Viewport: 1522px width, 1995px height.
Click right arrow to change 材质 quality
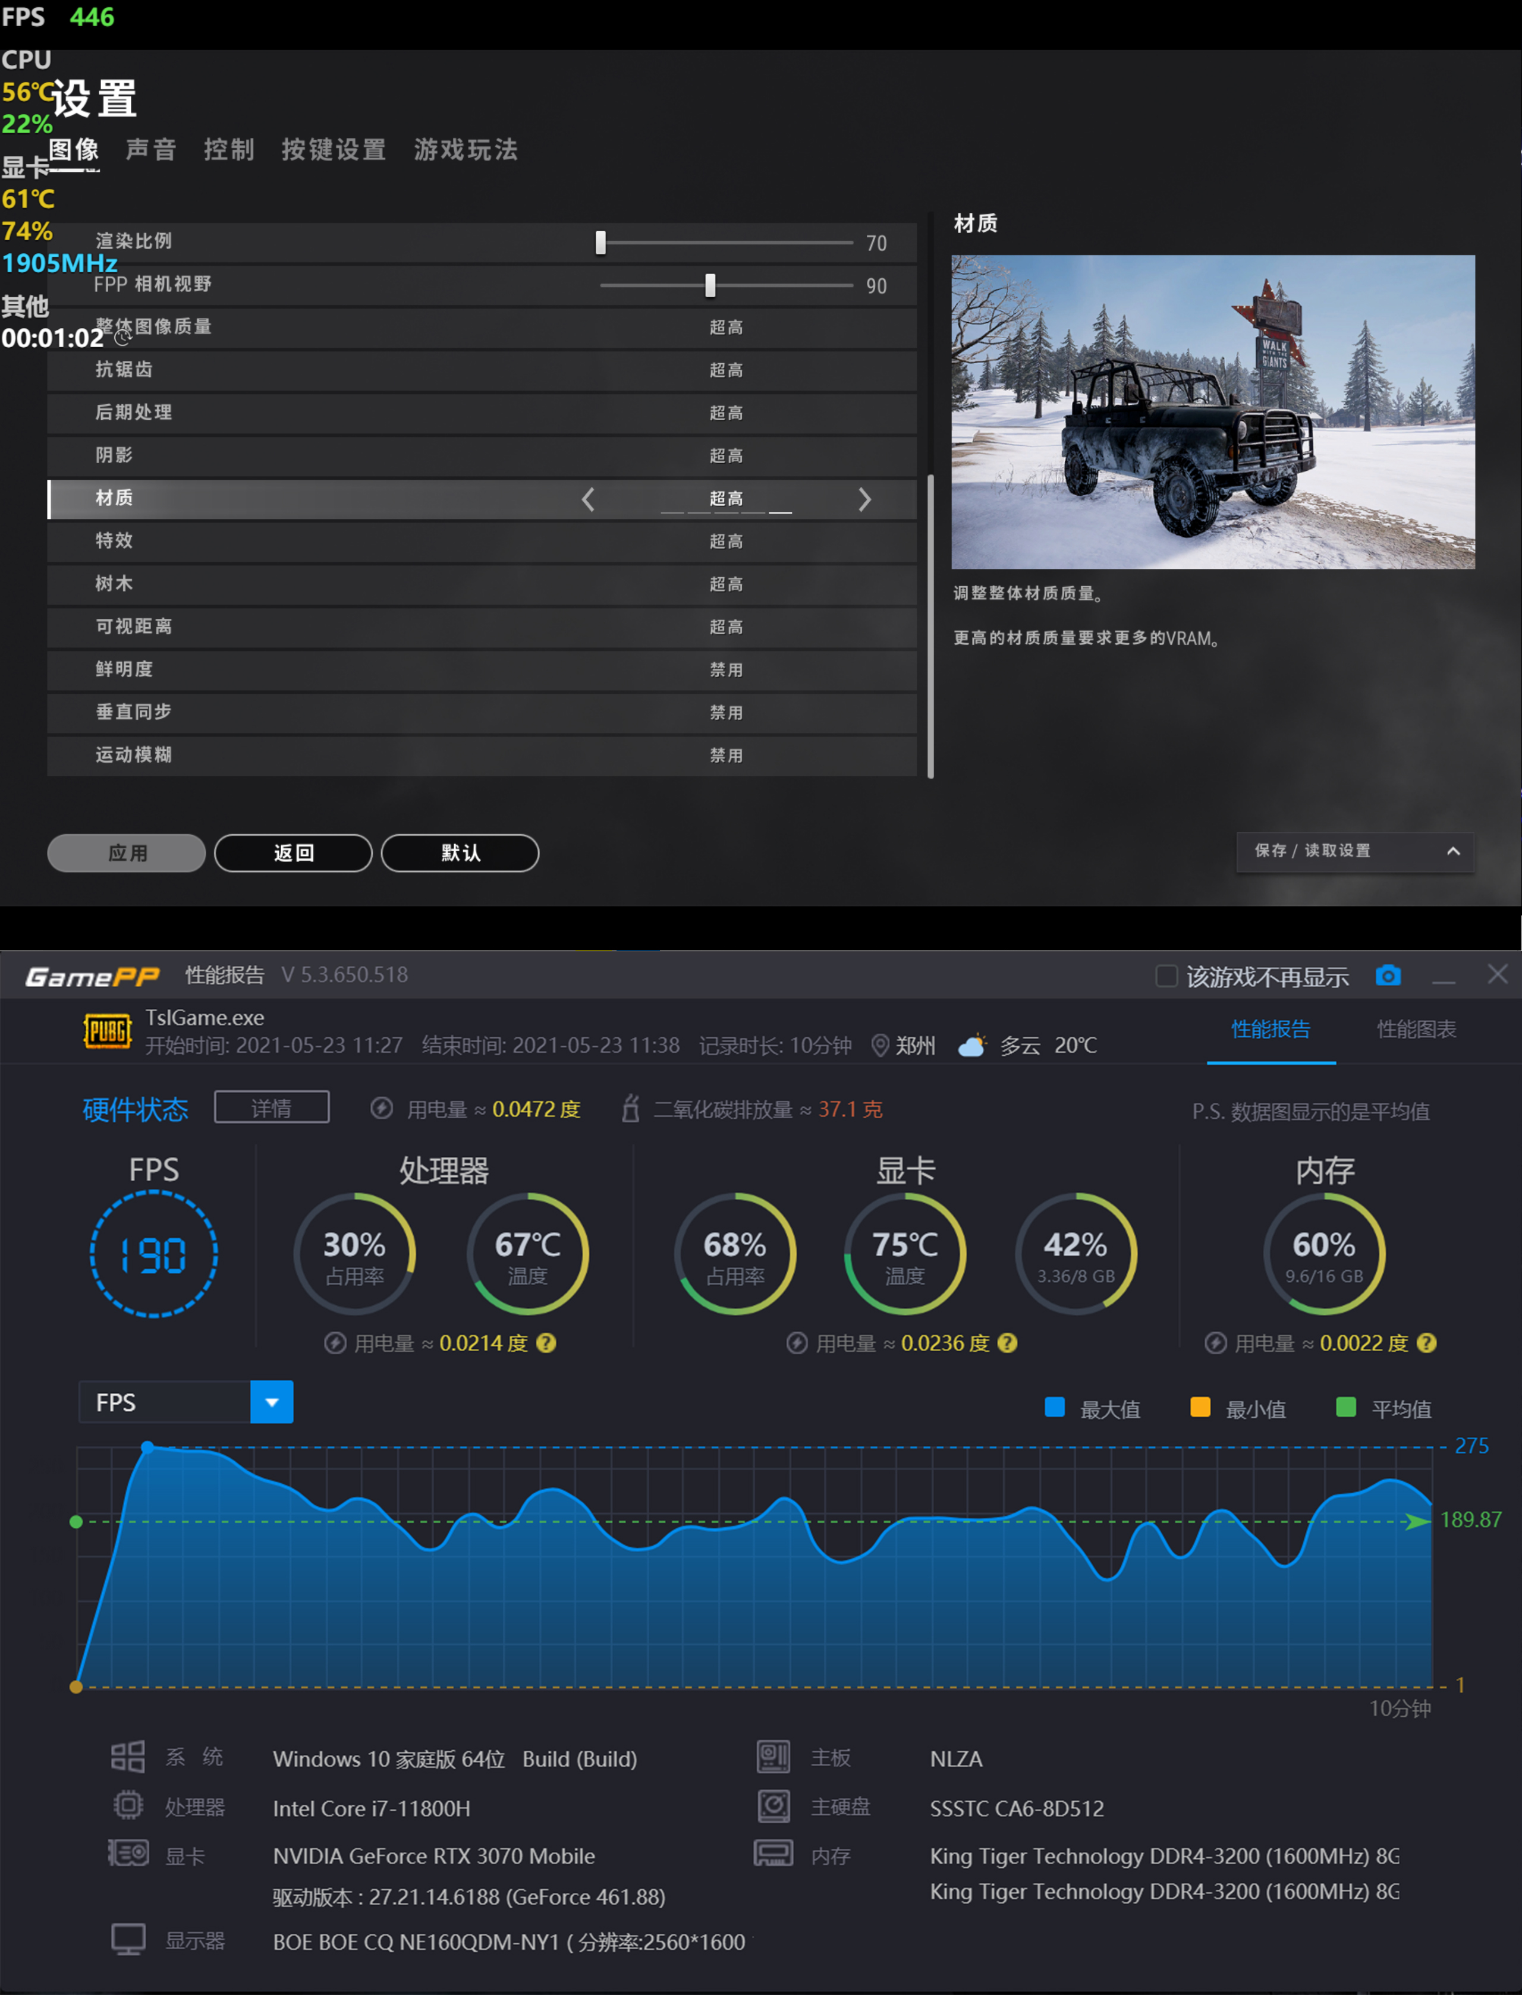pos(864,499)
